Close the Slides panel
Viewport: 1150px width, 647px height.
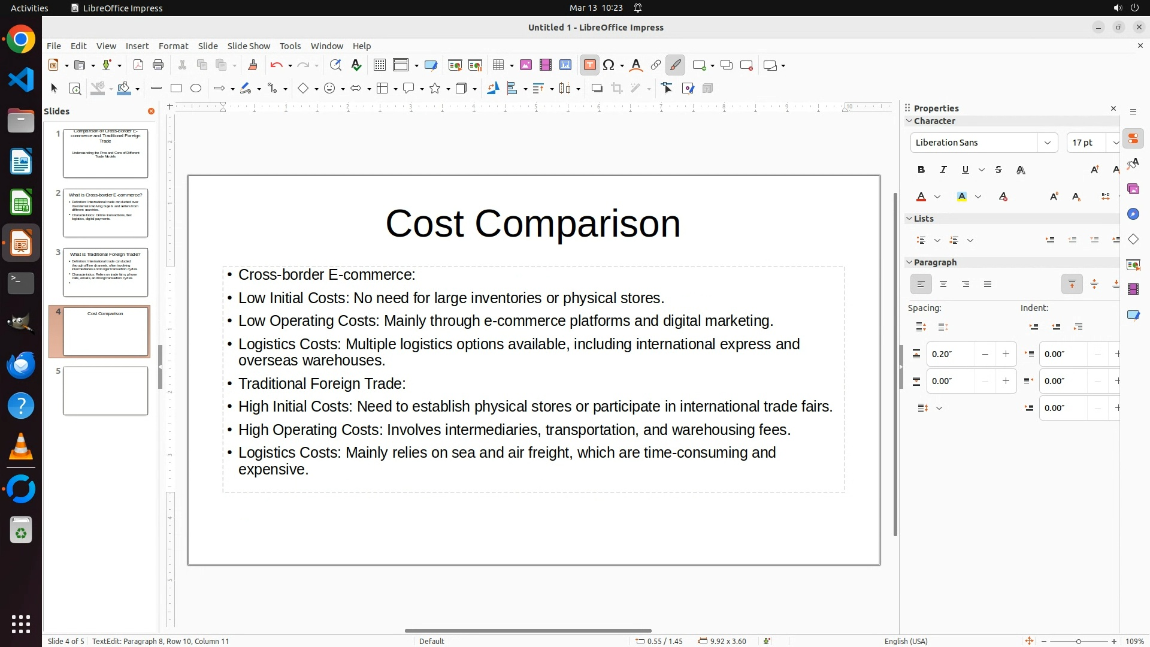(x=151, y=111)
